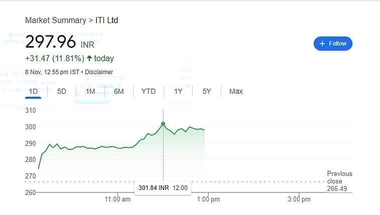
Task: Switch to the 5D tab
Action: (x=62, y=91)
